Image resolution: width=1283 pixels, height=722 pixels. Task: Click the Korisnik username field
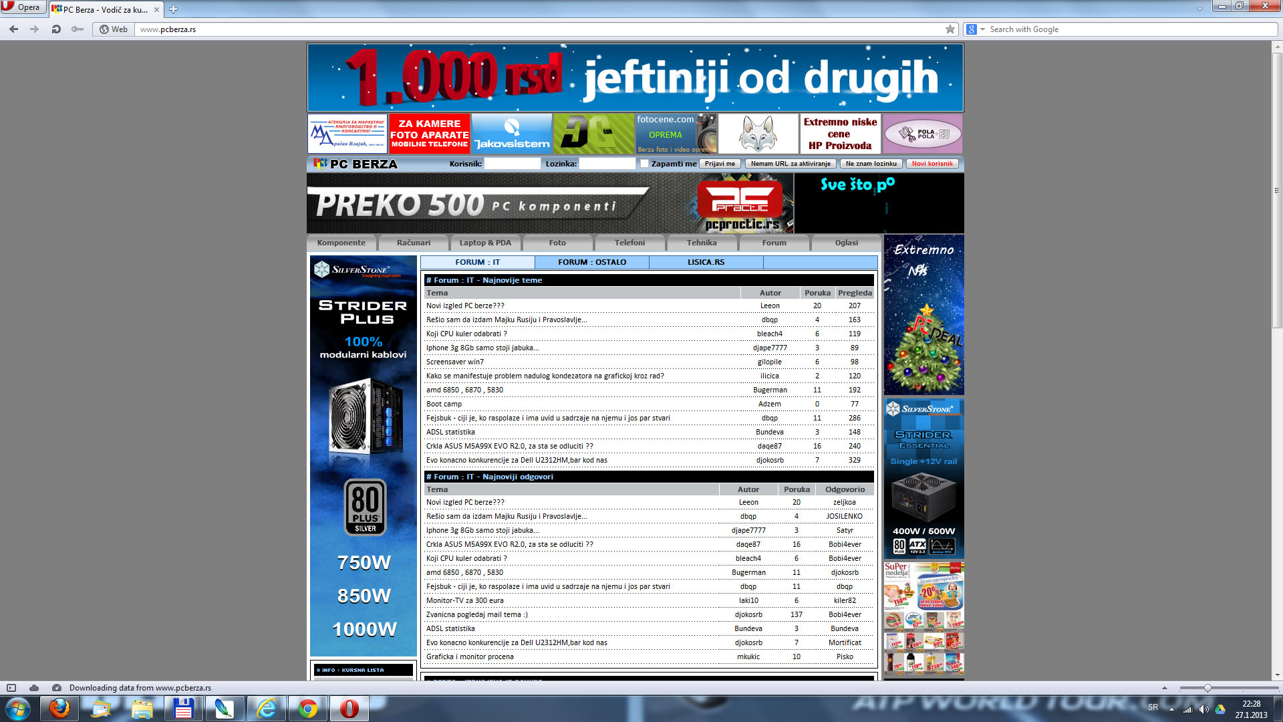click(512, 164)
